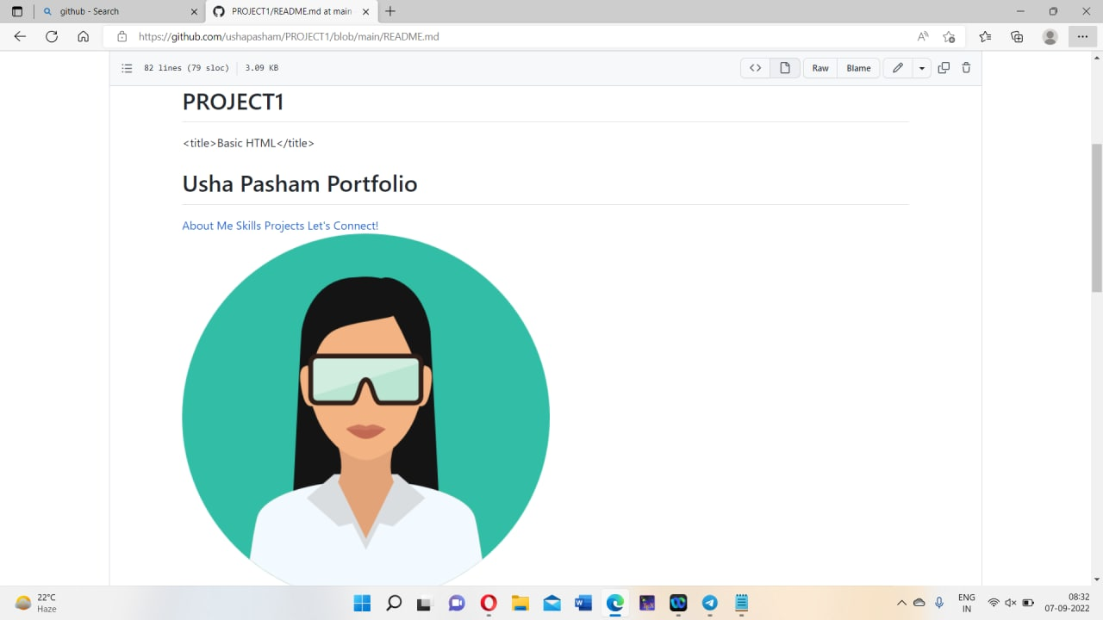Expand hidden system tray icons
Viewport: 1103px width, 620px height.
tap(901, 603)
